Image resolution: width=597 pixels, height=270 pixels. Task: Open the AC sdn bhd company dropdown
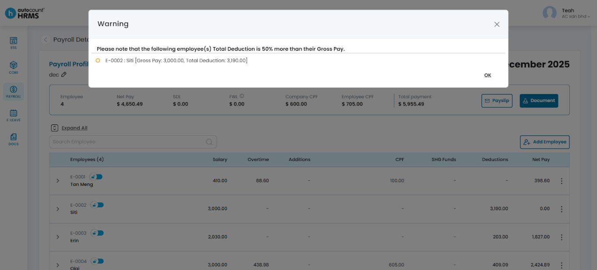[576, 17]
